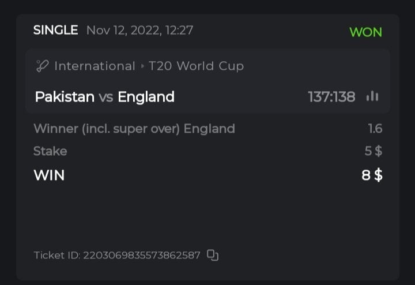The width and height of the screenshot is (415, 285).
Task: Click the WON status label
Action: (x=365, y=32)
